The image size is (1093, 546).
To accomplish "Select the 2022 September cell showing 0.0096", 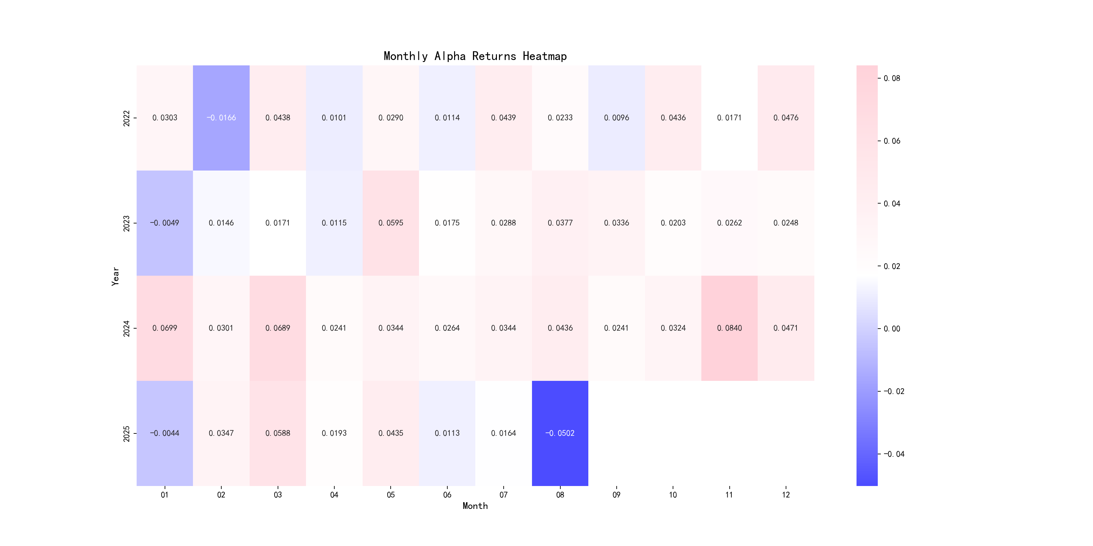I will point(616,118).
